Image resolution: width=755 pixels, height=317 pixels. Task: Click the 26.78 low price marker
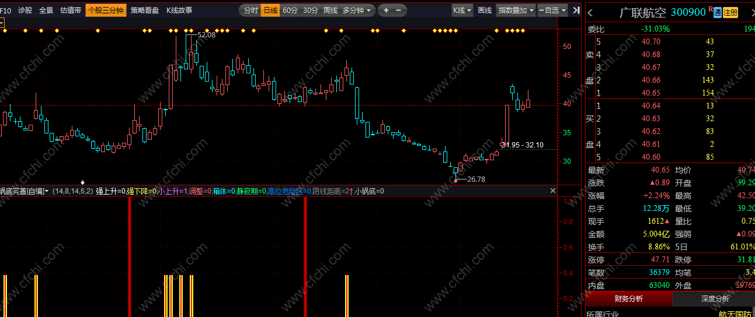point(476,179)
